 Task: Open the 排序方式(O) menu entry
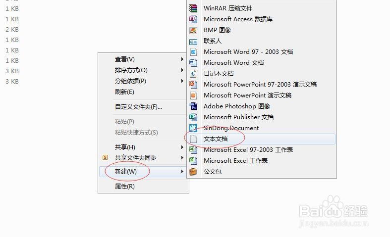coord(143,70)
